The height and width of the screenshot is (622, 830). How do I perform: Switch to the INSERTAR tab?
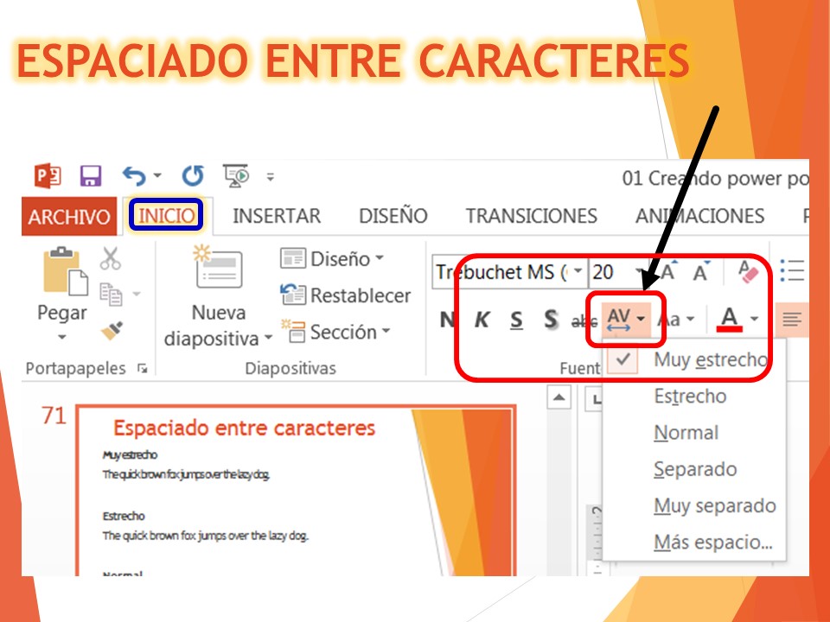pyautogui.click(x=277, y=216)
